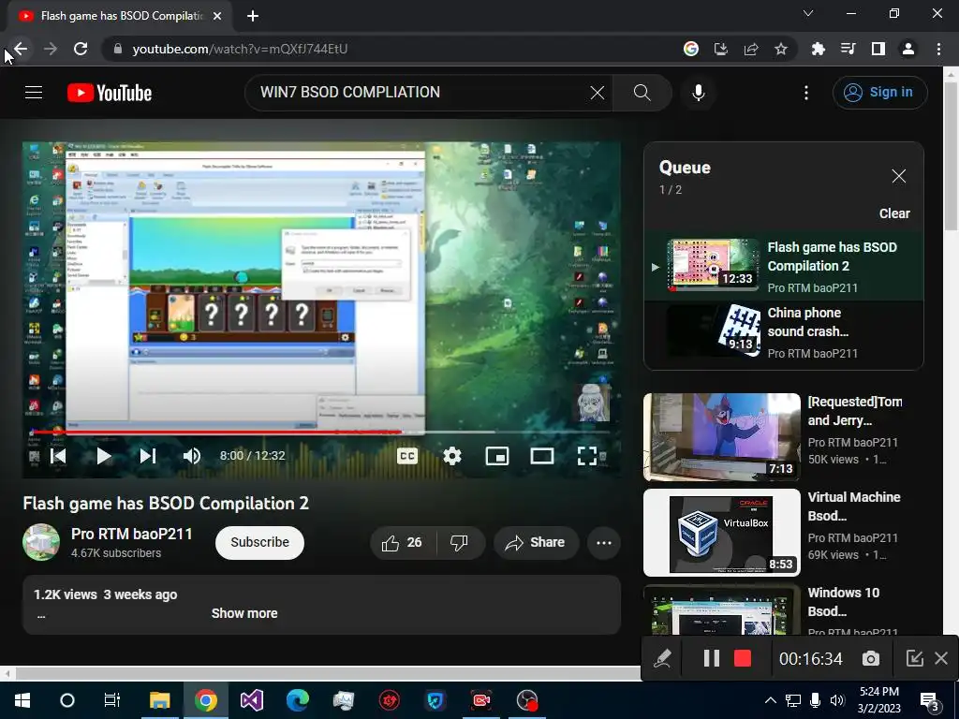This screenshot has width=959, height=719.
Task: Click the Virtual Machine Bsod title
Action: tap(854, 506)
